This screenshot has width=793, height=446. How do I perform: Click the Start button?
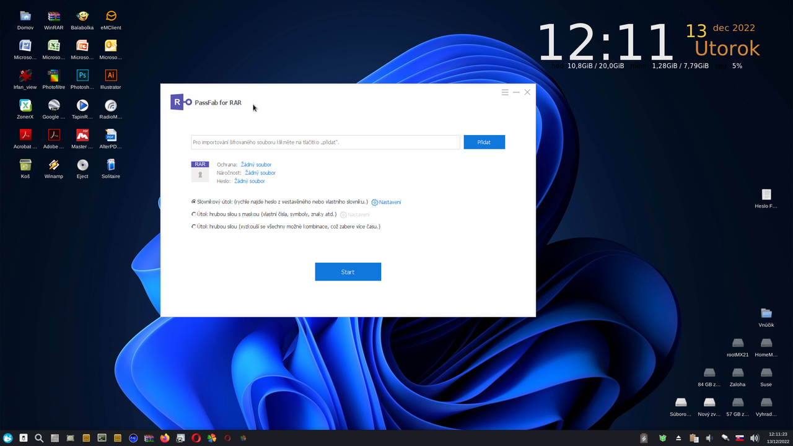348,272
